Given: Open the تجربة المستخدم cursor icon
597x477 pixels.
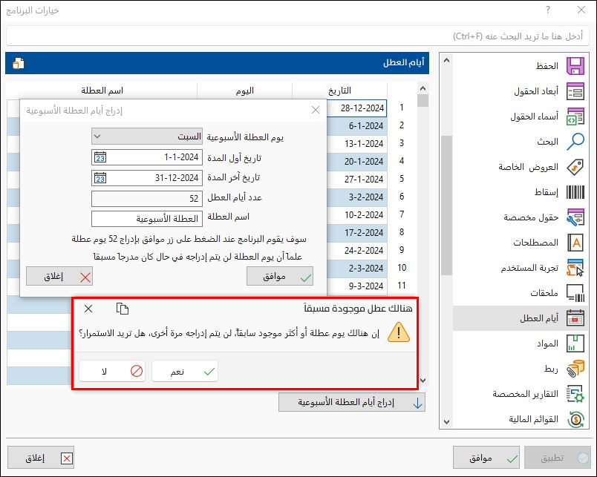Looking at the screenshot, I should (575, 268).
